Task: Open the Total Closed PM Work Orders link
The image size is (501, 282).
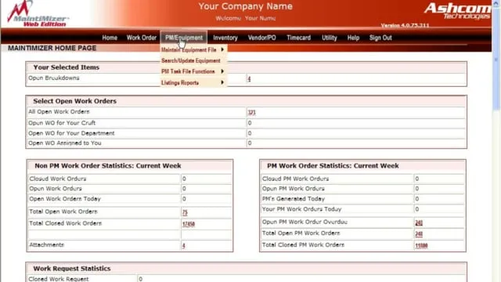Action: tap(421, 245)
